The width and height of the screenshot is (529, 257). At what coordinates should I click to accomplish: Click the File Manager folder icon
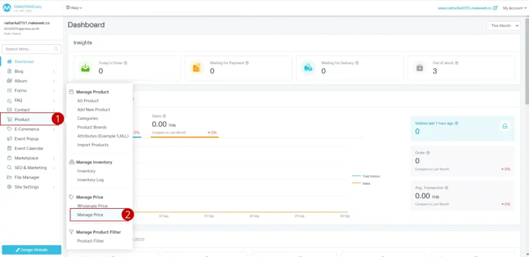pyautogui.click(x=9, y=177)
